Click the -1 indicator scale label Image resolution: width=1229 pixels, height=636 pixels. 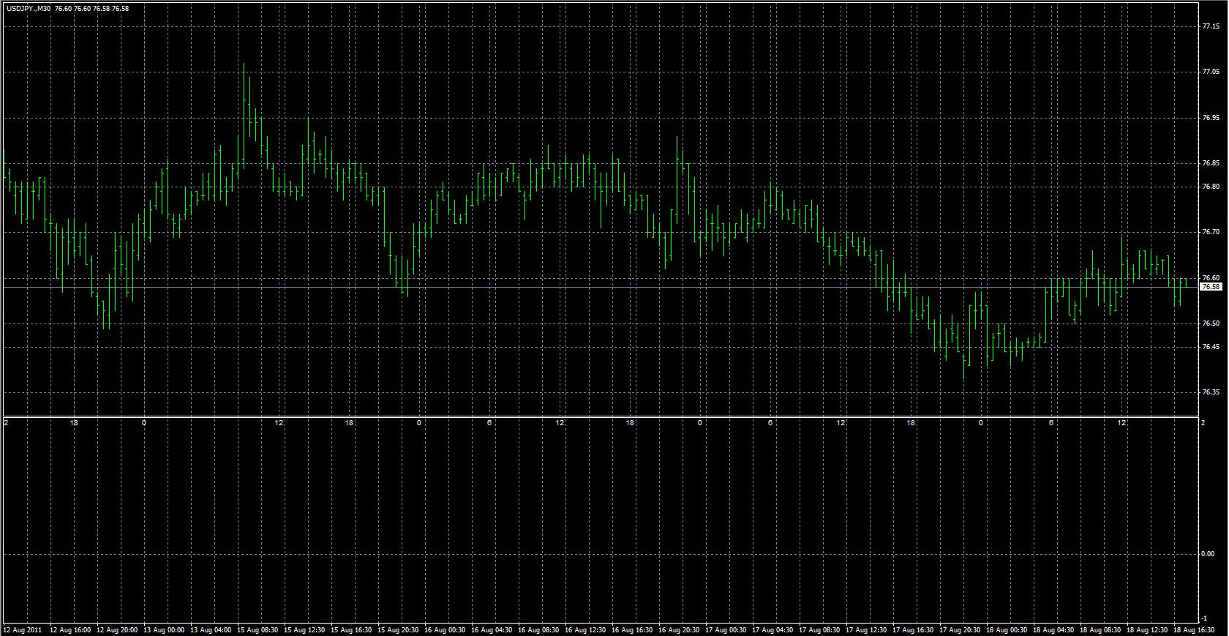click(1205, 618)
